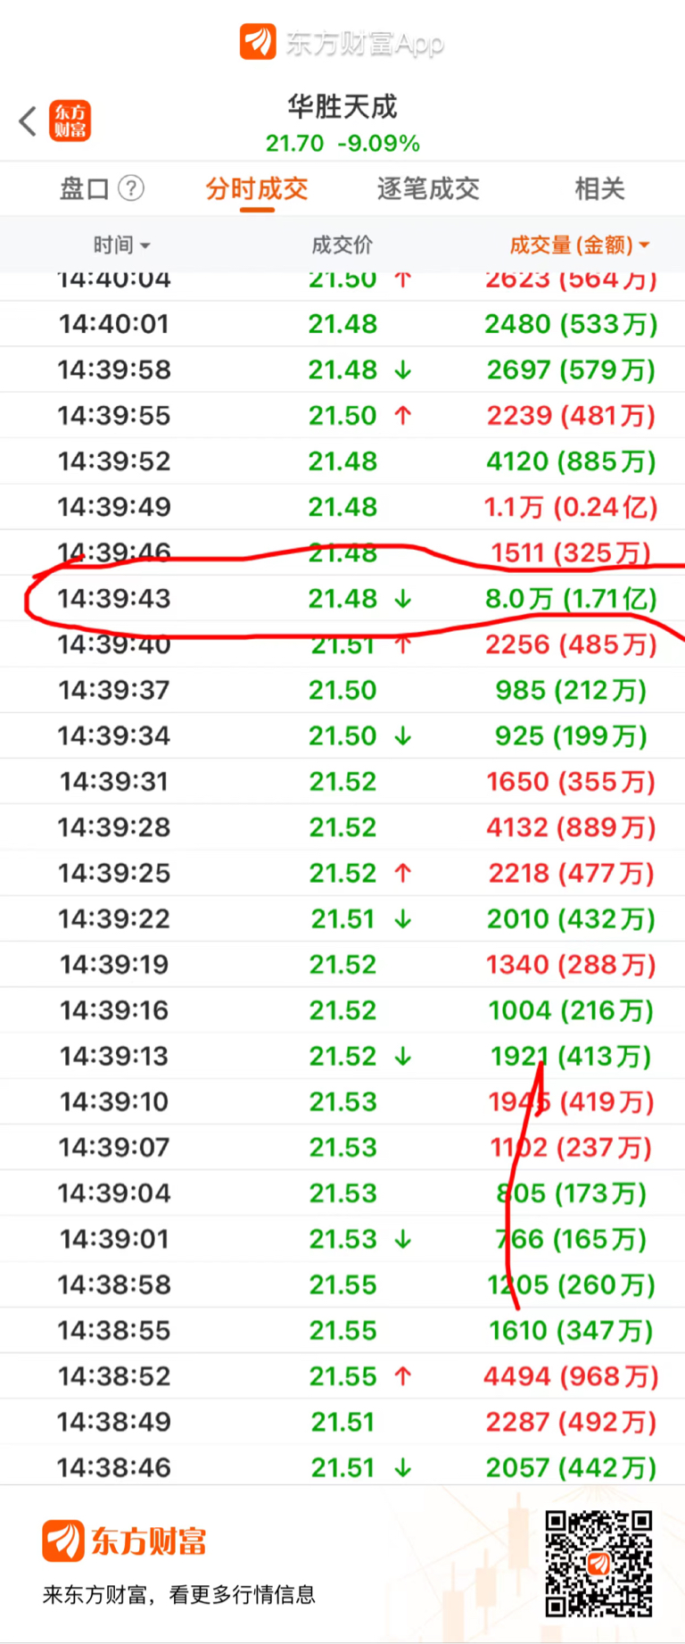This screenshot has height=1644, width=685.
Task: Select the 14:39:58 row time
Action: tap(114, 369)
